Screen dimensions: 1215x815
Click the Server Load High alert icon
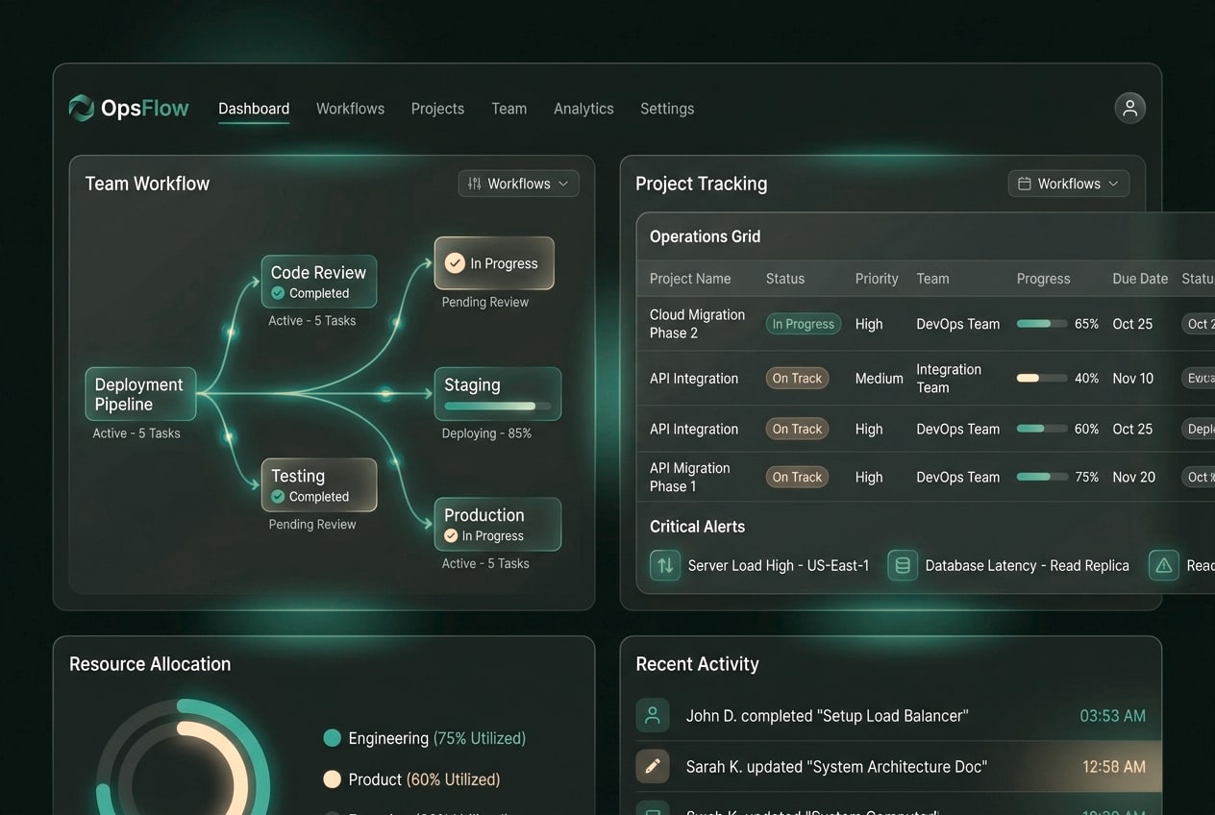coord(665,565)
